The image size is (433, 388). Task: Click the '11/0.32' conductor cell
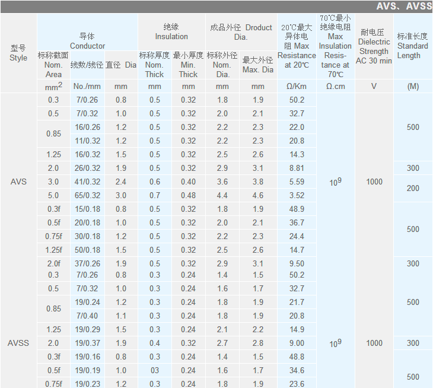point(87,141)
